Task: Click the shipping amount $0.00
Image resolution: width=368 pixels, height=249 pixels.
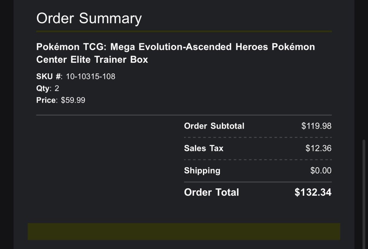Action: [x=321, y=171]
